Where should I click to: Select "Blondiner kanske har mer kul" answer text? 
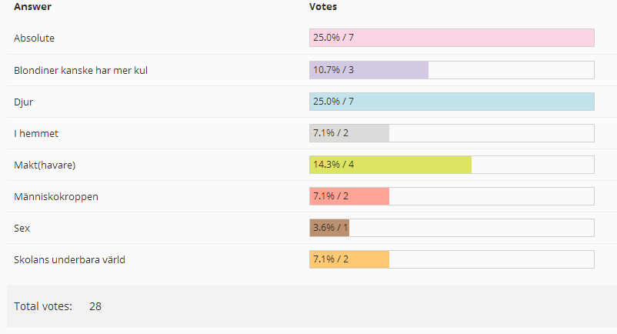pyautogui.click(x=81, y=70)
